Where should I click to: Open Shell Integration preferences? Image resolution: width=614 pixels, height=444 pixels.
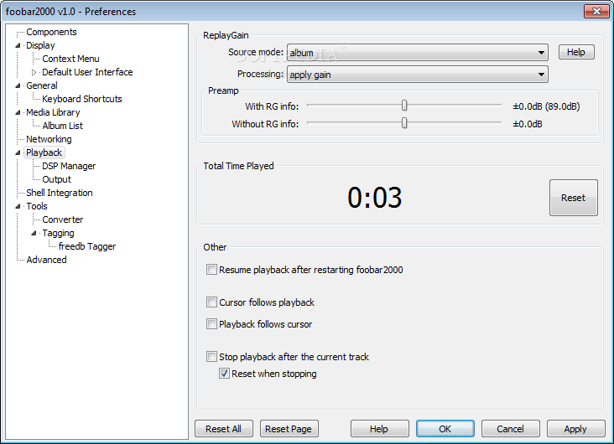coord(59,193)
